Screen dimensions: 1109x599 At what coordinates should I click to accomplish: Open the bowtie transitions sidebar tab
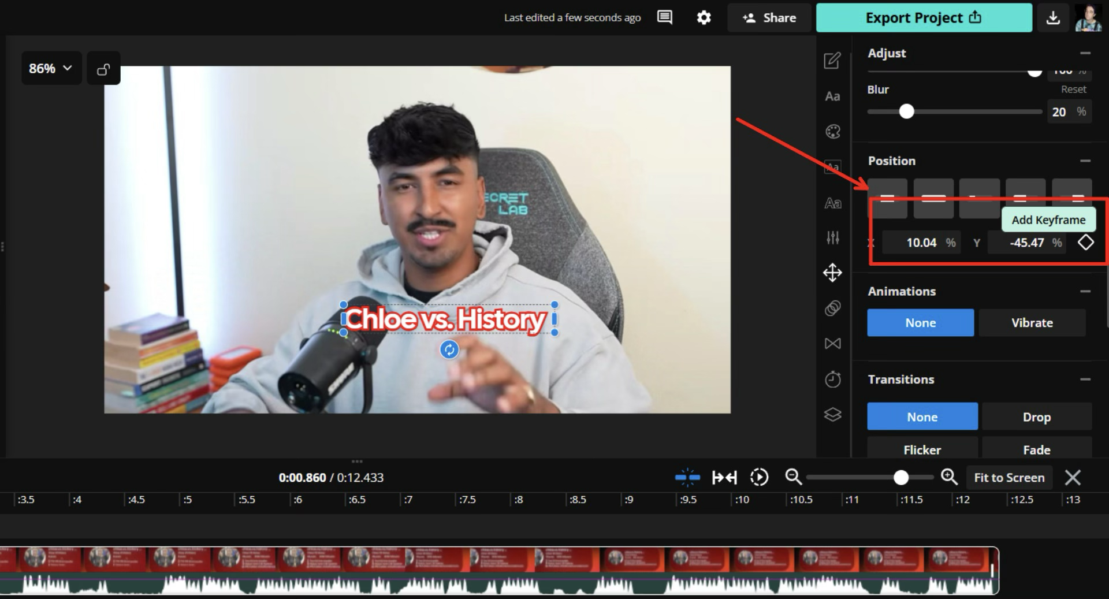coord(832,344)
